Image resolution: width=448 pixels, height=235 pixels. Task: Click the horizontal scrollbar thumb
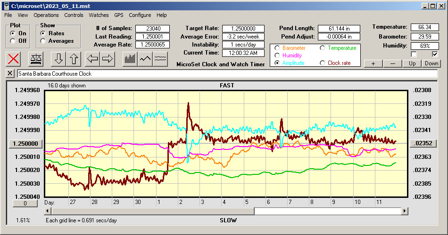(x=153, y=211)
